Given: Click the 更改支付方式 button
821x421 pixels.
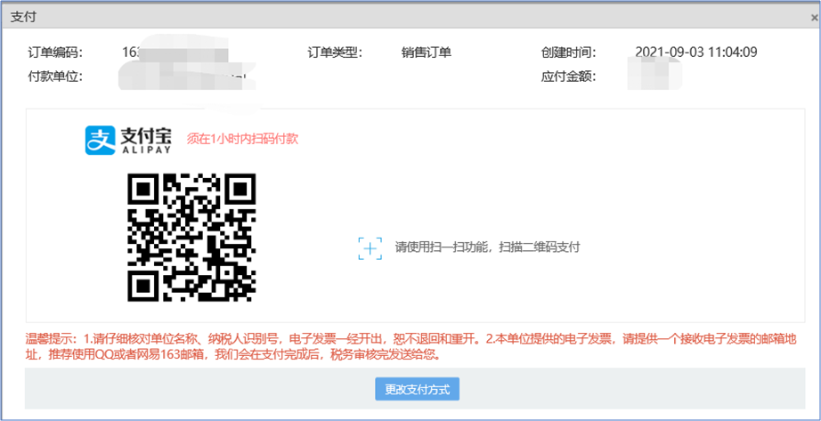Looking at the screenshot, I should click(x=417, y=389).
